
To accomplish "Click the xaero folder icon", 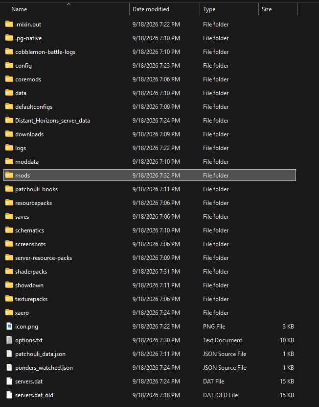I will (x=9, y=312).
